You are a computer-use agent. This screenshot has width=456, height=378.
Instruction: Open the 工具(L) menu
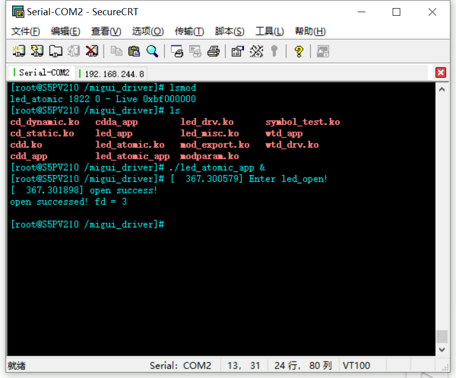pos(270,31)
